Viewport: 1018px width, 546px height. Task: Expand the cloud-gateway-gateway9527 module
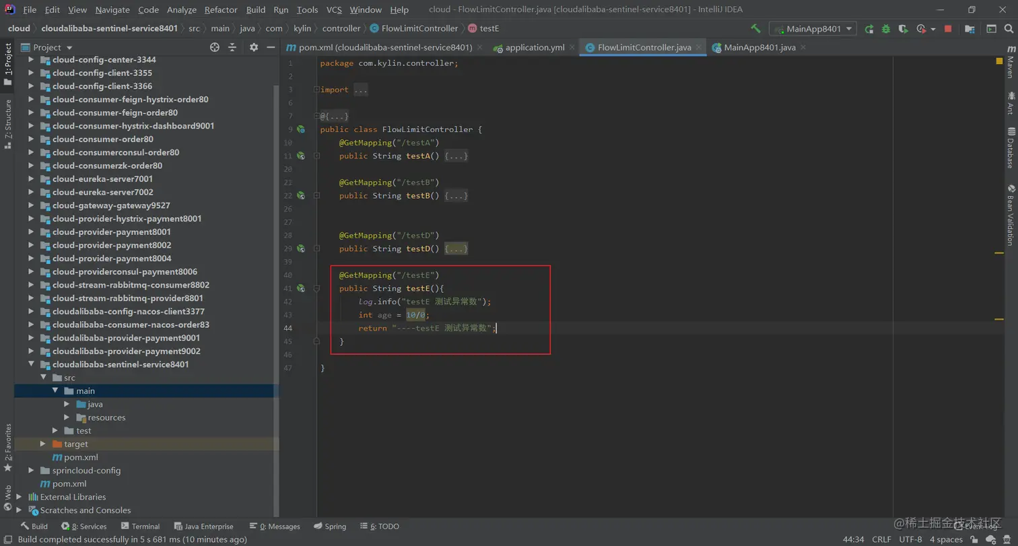pos(31,205)
